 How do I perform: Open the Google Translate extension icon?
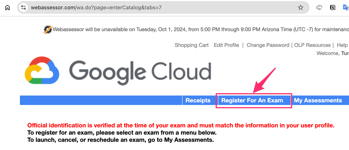pyautogui.click(x=345, y=8)
